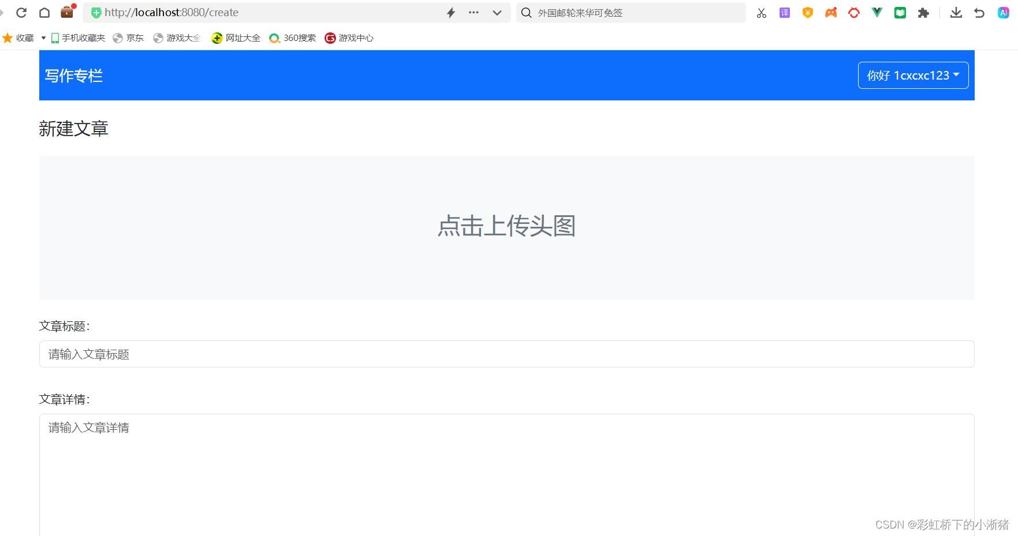
Task: Click the restore-tab undo arrow icon
Action: [x=979, y=12]
